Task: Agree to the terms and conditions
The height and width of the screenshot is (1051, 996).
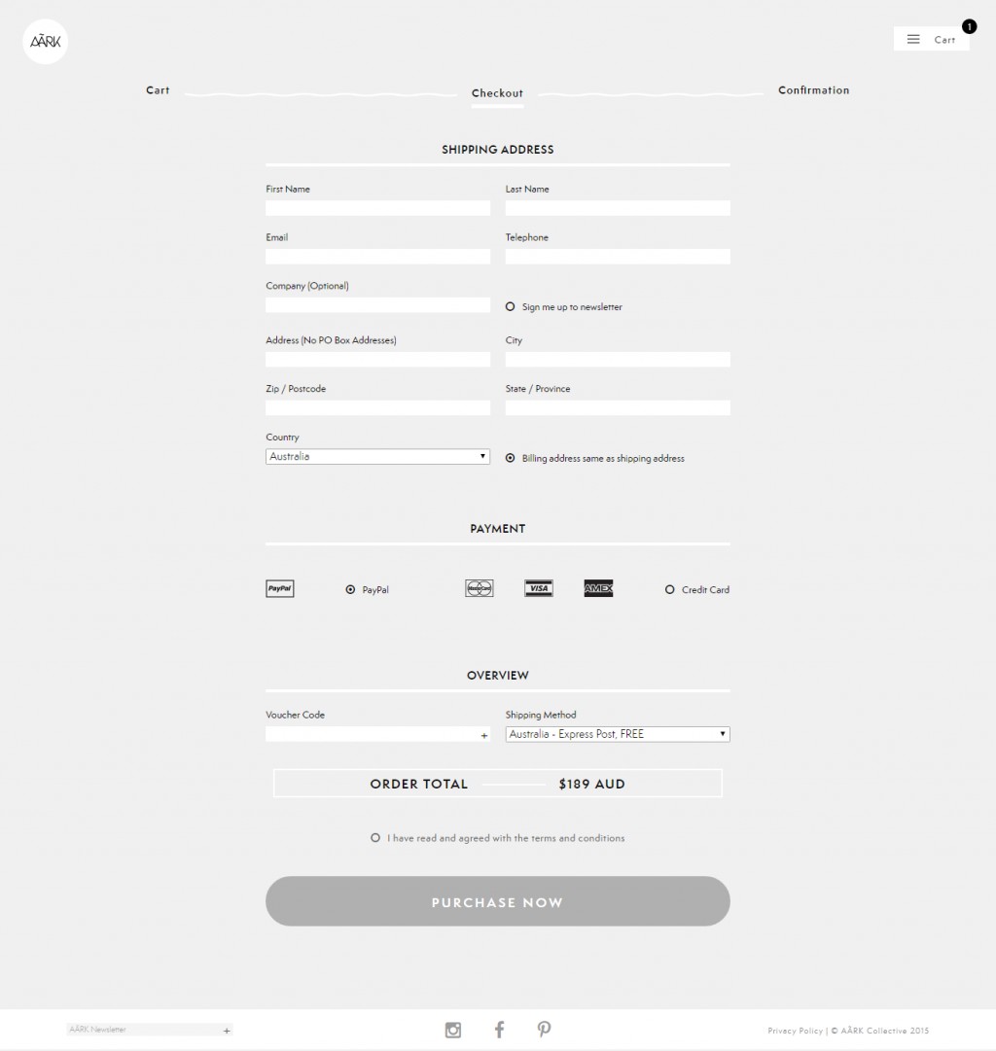Action: [374, 837]
